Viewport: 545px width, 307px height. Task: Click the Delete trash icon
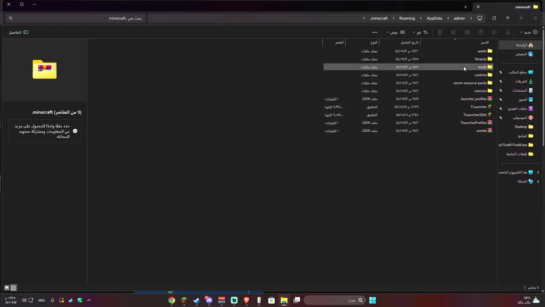pyautogui.click(x=440, y=32)
